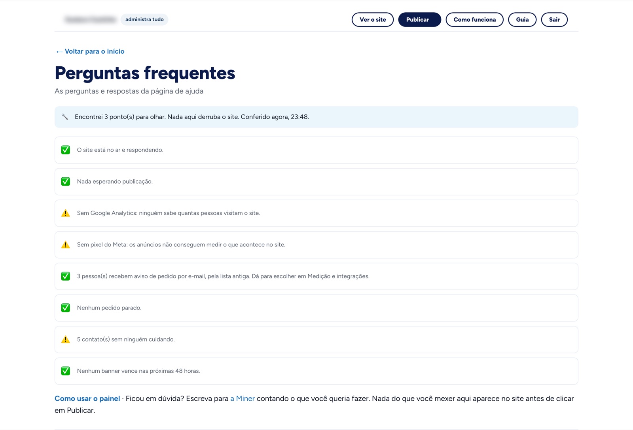Click subtitle 'As perguntas e respostas da página de ajuda'

129,91
